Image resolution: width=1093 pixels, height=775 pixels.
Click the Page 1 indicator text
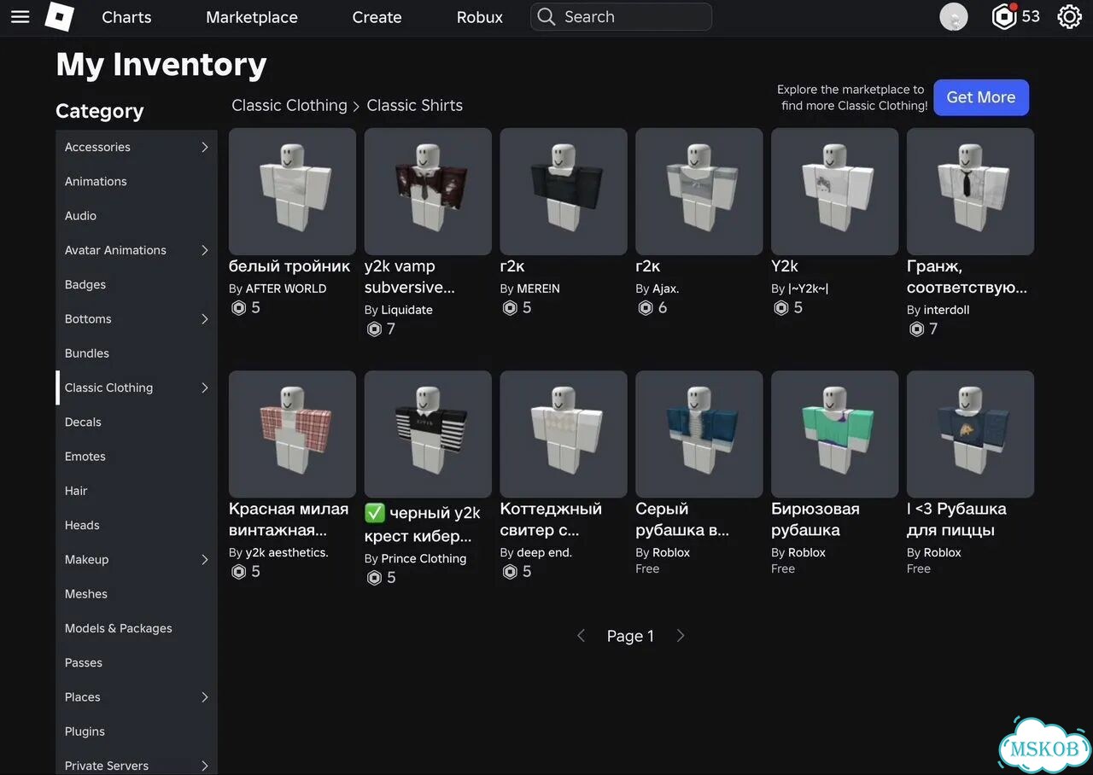click(x=630, y=636)
